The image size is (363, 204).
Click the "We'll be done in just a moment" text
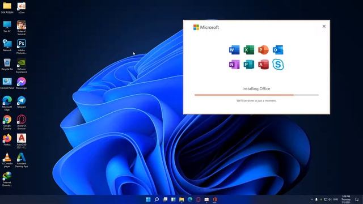click(256, 101)
